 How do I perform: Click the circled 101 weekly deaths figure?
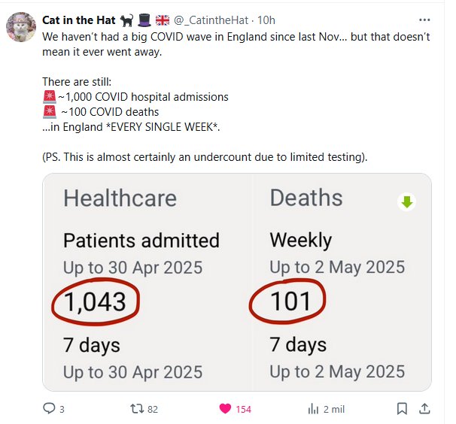pos(290,301)
